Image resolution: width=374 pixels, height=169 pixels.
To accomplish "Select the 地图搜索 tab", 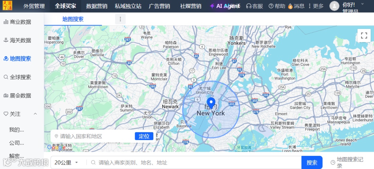I will tap(73, 19).
